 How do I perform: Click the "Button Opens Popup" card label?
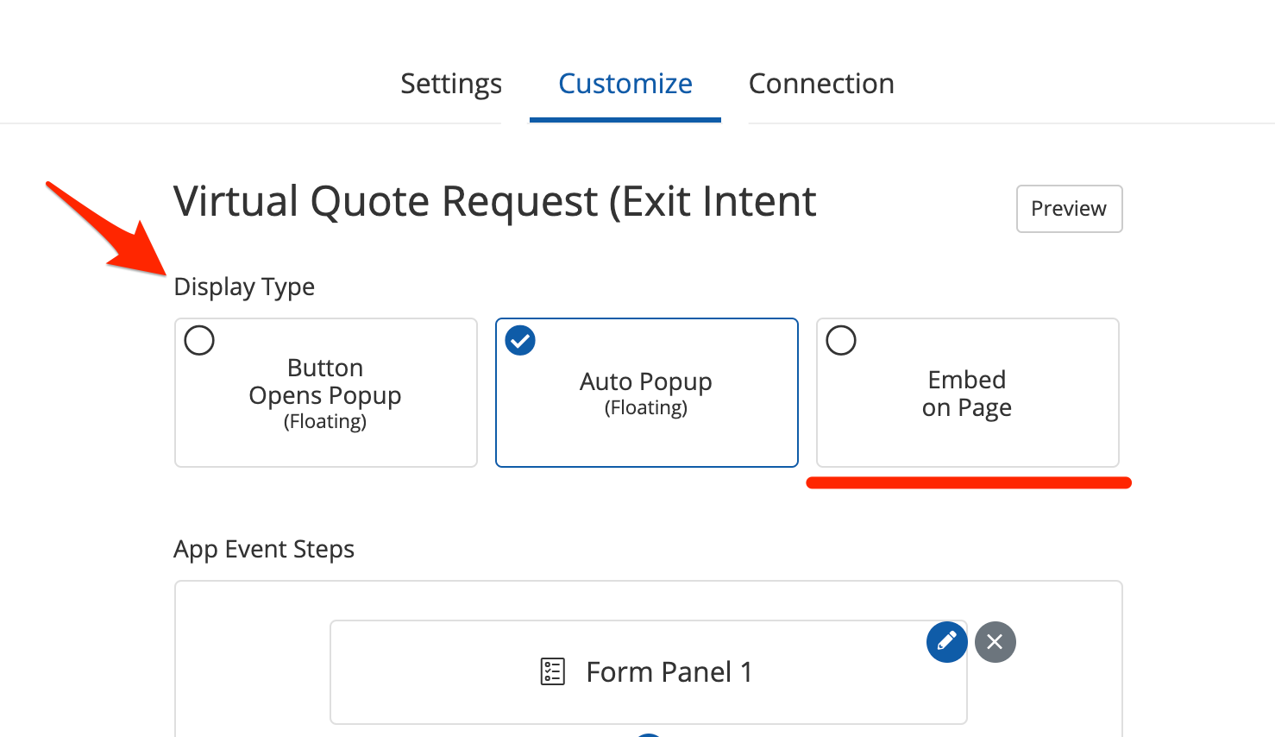[x=325, y=381]
